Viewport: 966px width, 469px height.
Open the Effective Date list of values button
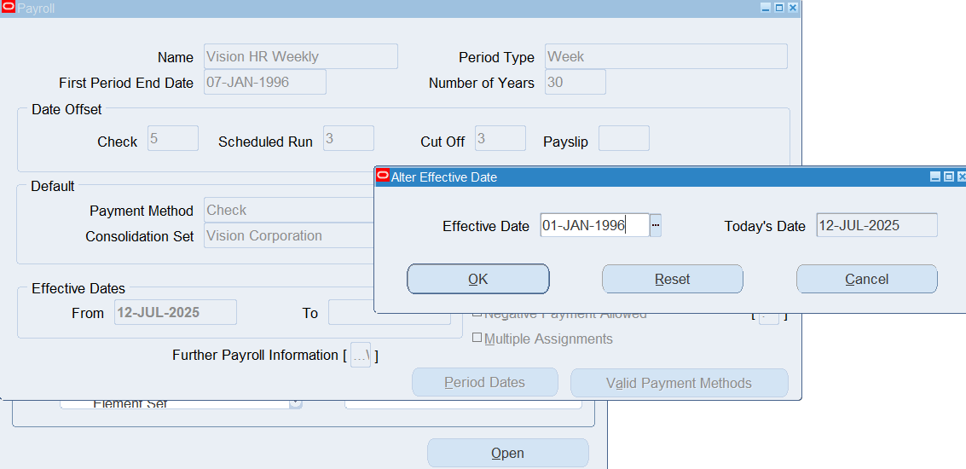656,225
